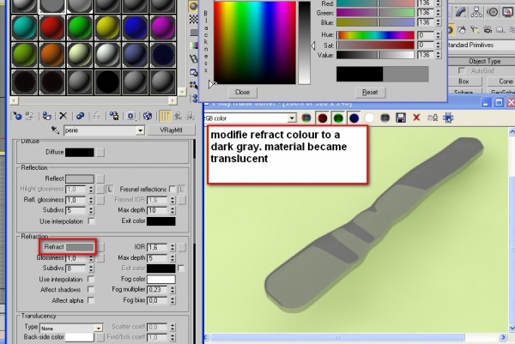The image size is (515, 344).
Task: Click Assign Material to Selection icon
Action: (x=47, y=116)
